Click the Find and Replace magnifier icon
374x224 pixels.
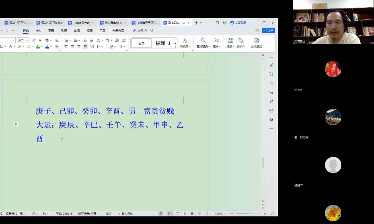coord(203,41)
